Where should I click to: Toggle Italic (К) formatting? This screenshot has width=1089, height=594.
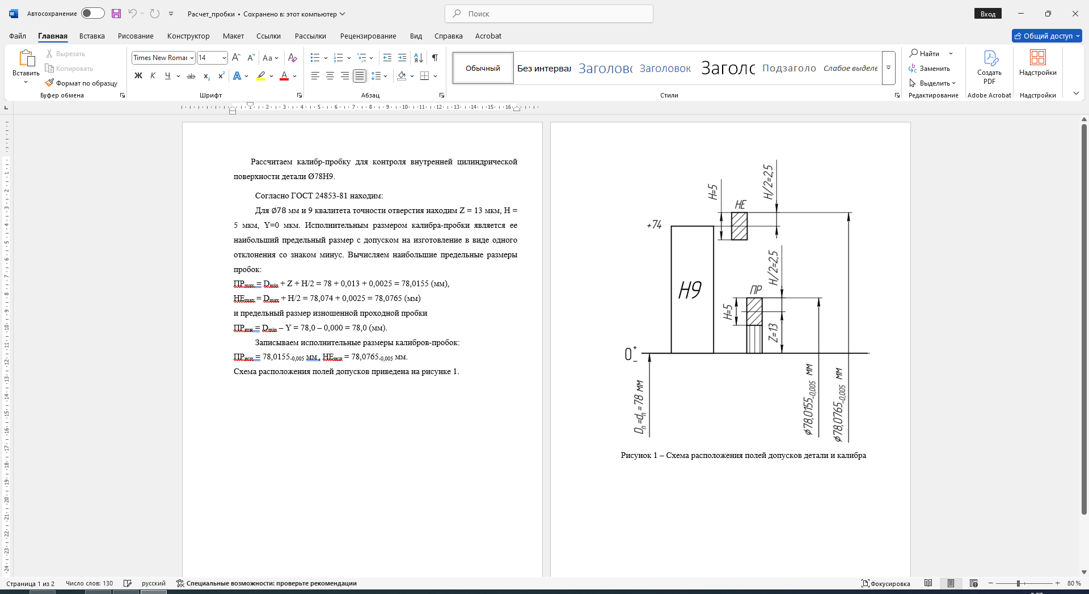153,76
